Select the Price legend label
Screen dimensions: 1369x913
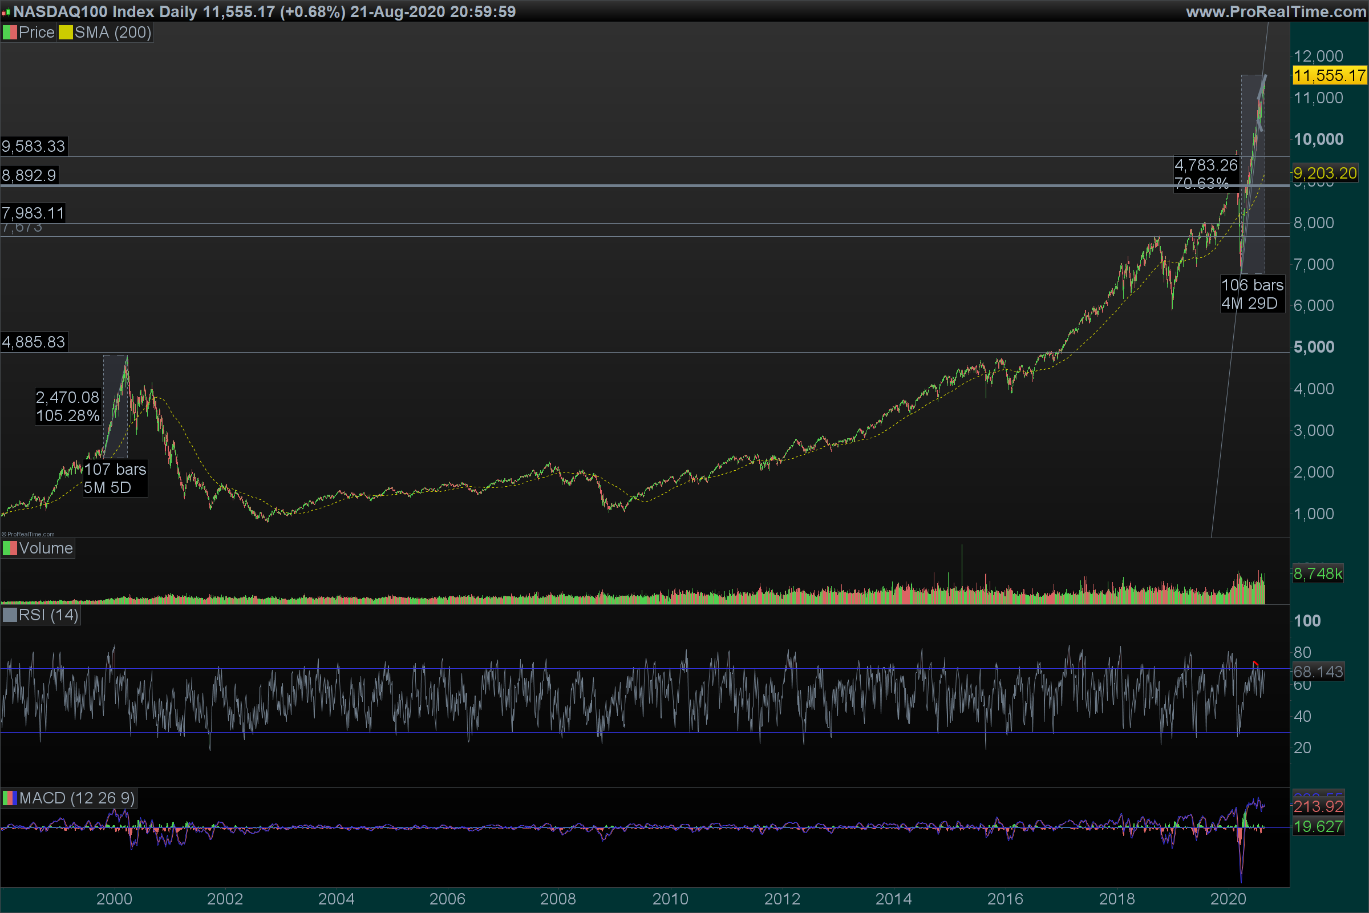(x=36, y=33)
